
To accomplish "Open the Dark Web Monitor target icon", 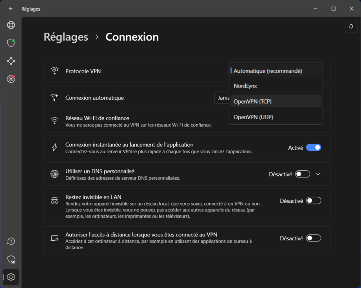I will pyautogui.click(x=11, y=79).
